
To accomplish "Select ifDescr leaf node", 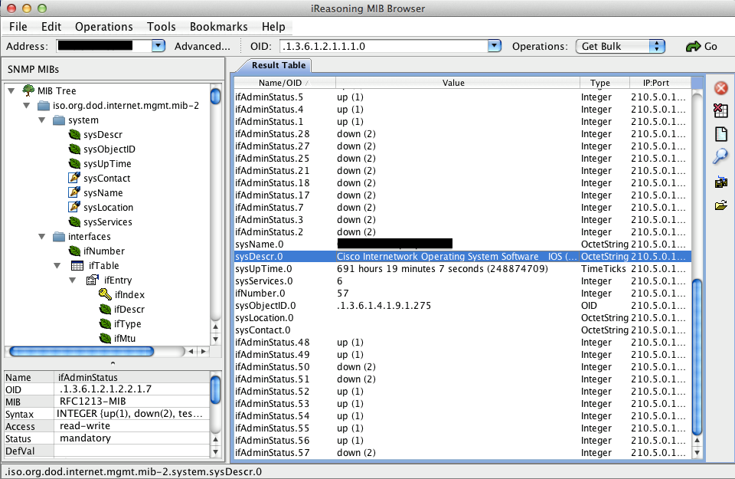I will tap(122, 309).
